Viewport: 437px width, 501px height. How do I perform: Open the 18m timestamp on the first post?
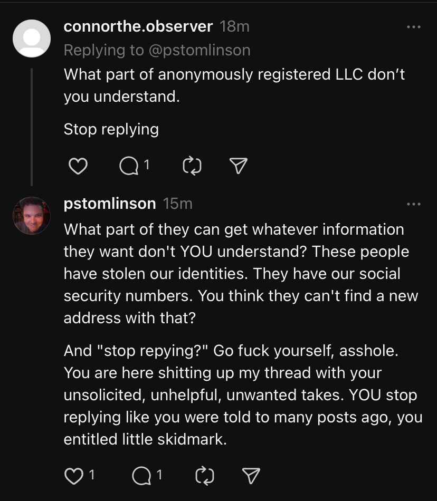tap(235, 26)
